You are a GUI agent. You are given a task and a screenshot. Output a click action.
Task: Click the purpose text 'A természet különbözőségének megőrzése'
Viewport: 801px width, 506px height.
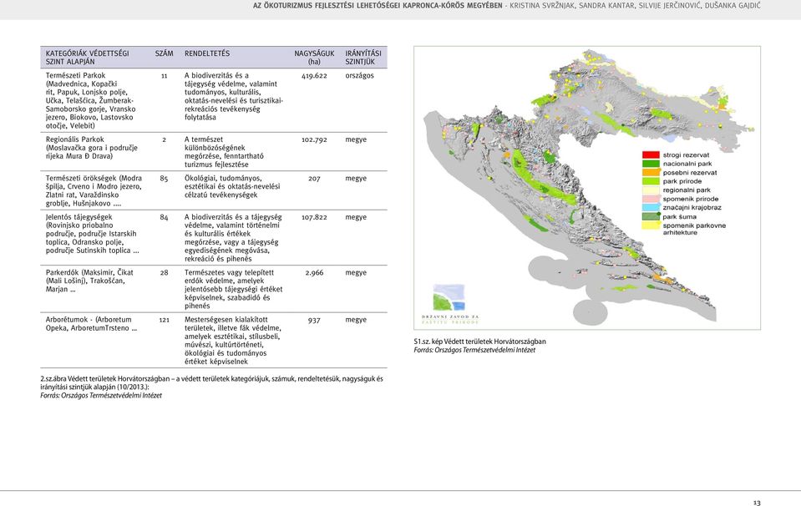tap(224, 152)
